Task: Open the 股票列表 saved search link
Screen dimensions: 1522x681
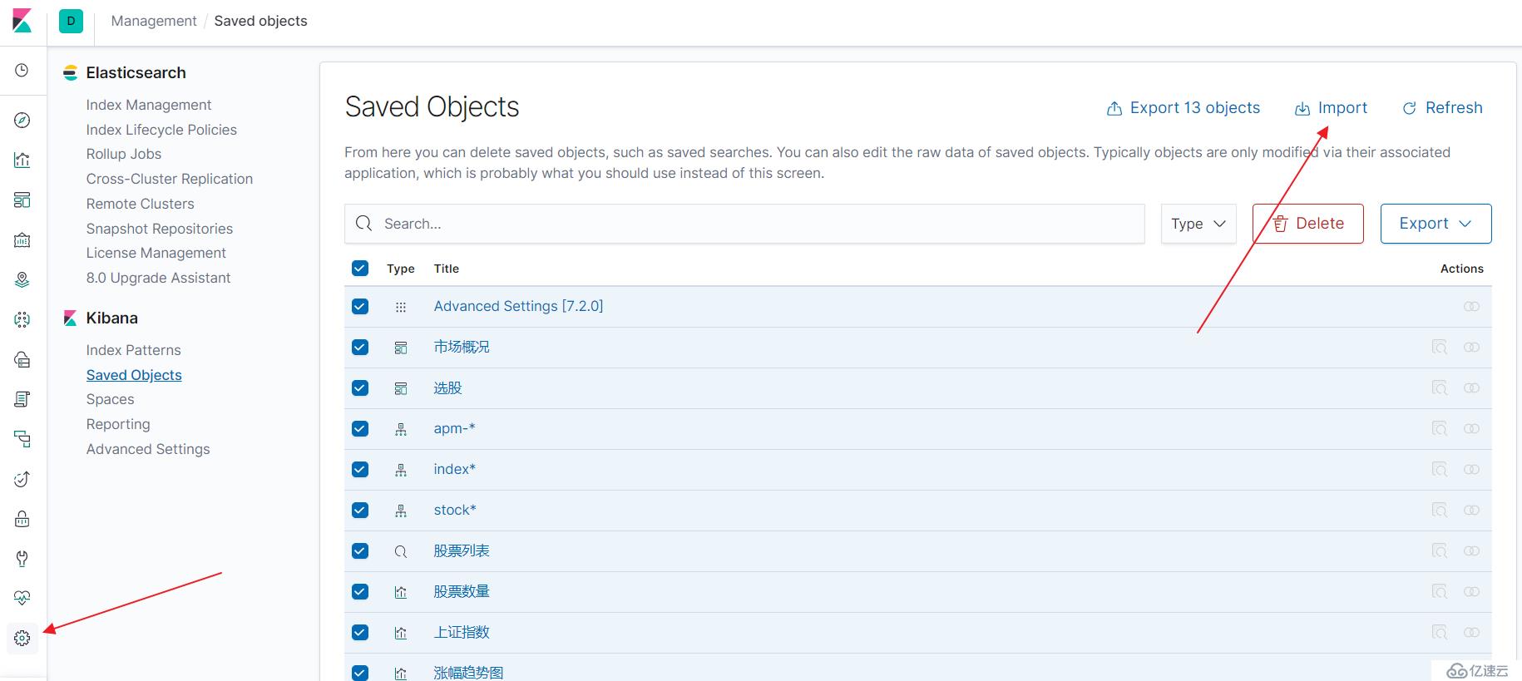Action: coord(462,550)
